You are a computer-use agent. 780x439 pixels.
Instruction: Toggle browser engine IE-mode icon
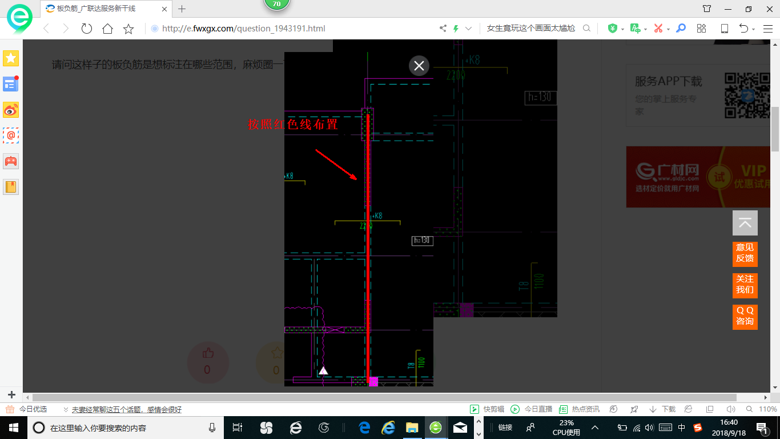tap(689, 409)
